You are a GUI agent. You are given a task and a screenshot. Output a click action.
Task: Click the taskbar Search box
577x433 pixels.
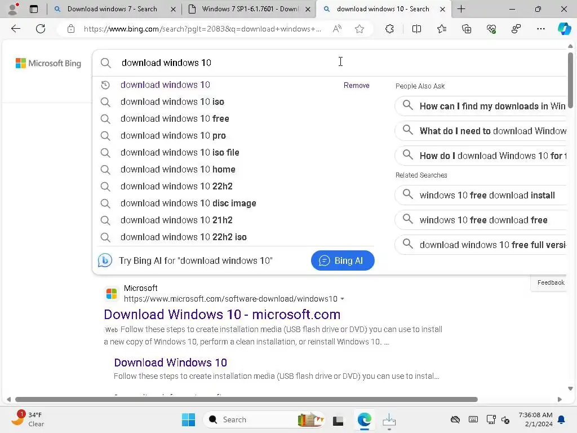[x=264, y=419]
